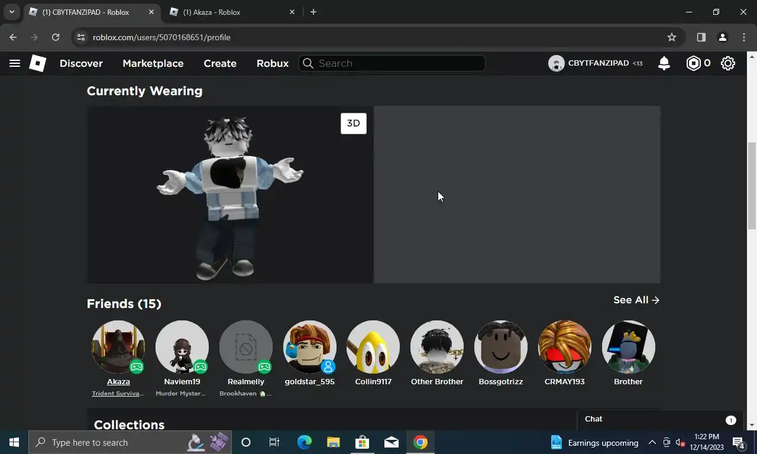Go to the Create page
This screenshot has width=757, height=454.
220,63
